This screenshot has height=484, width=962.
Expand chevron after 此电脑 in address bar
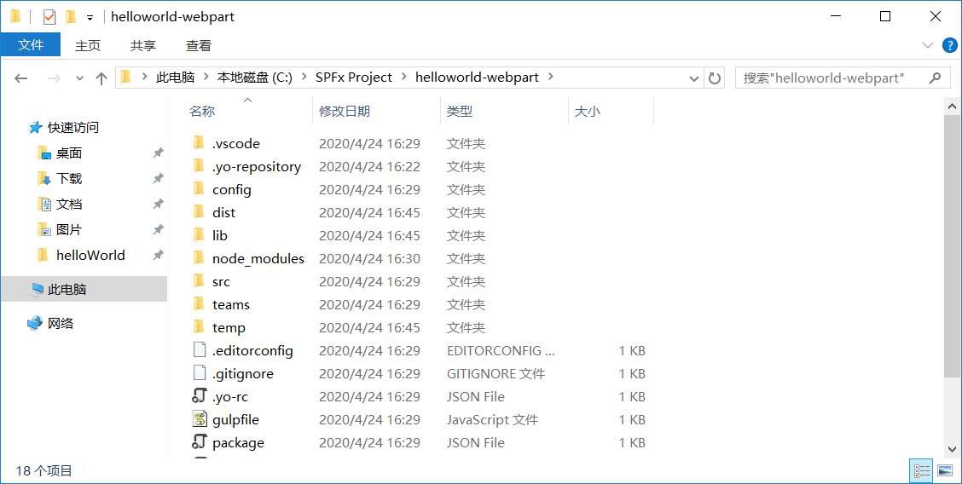[206, 78]
